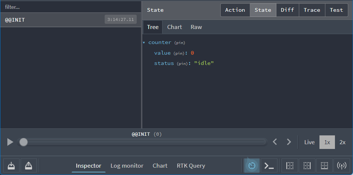353x175 pixels.
Task: Collapse the counter tree node
Action: click(x=144, y=43)
